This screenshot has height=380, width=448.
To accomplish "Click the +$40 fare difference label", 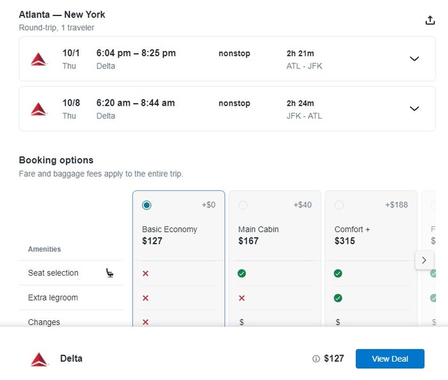I will point(303,205).
